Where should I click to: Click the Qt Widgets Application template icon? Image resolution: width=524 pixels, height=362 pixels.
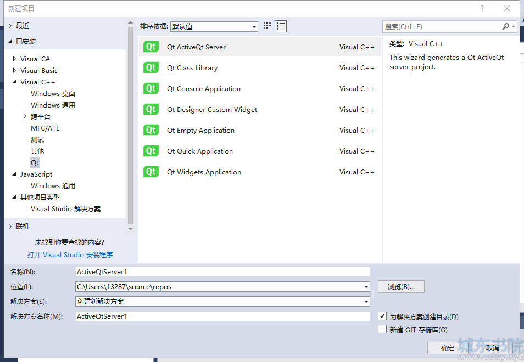[150, 172]
